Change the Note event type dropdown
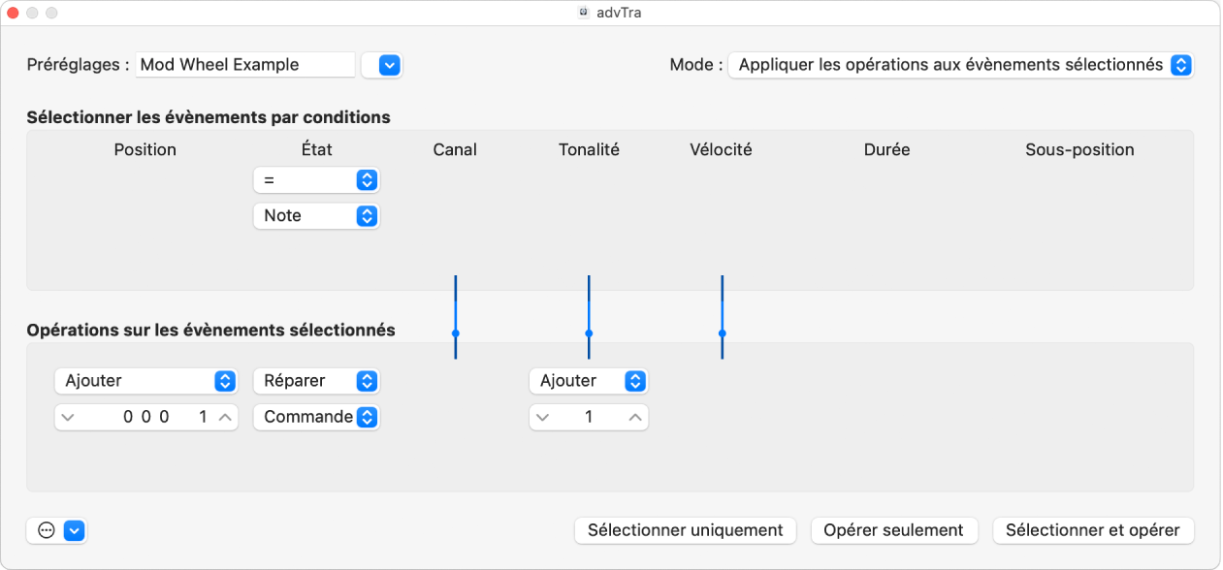The height and width of the screenshot is (570, 1223). click(316, 216)
